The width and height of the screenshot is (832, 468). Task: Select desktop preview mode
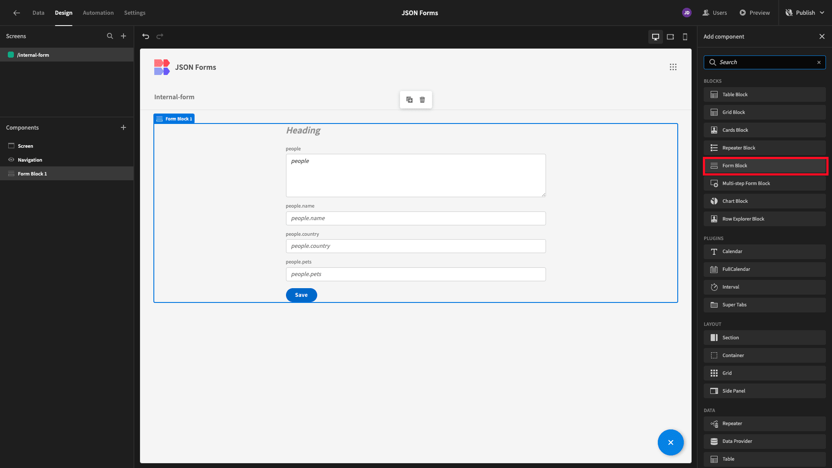(656, 37)
